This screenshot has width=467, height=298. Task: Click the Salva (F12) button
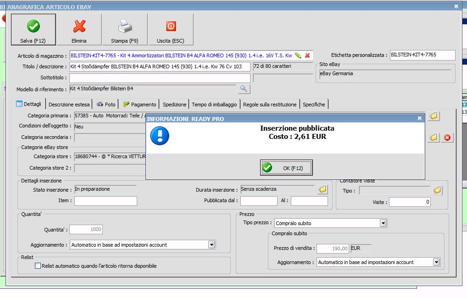(33, 29)
